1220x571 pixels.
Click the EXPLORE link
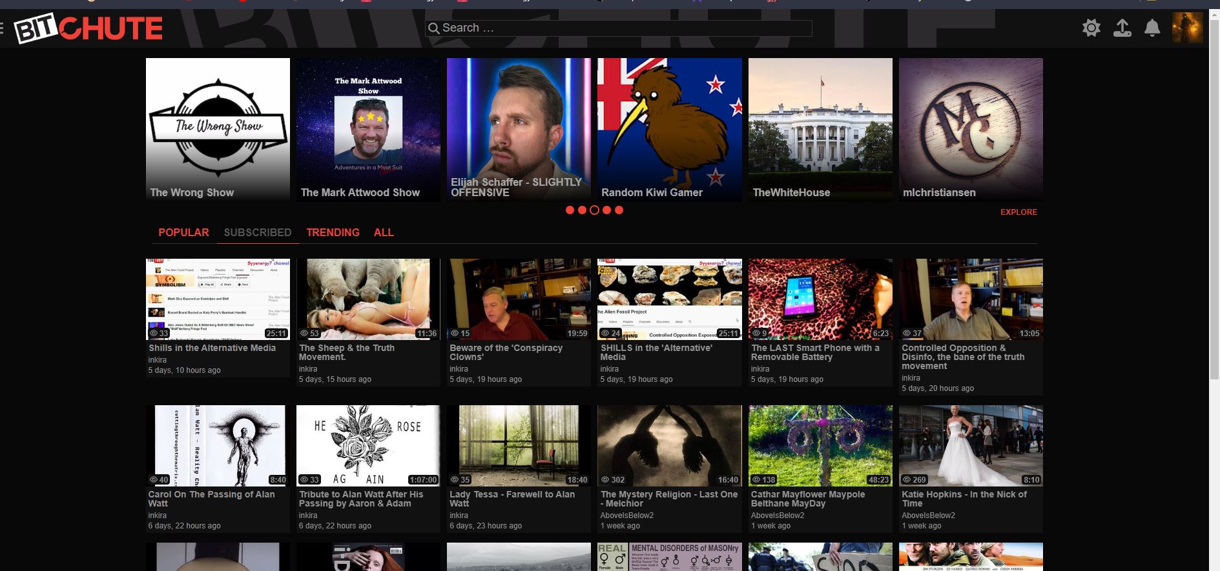[x=1018, y=212]
